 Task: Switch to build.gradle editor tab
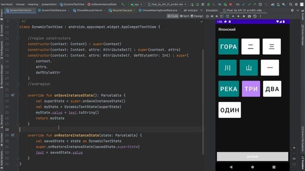[191, 10]
